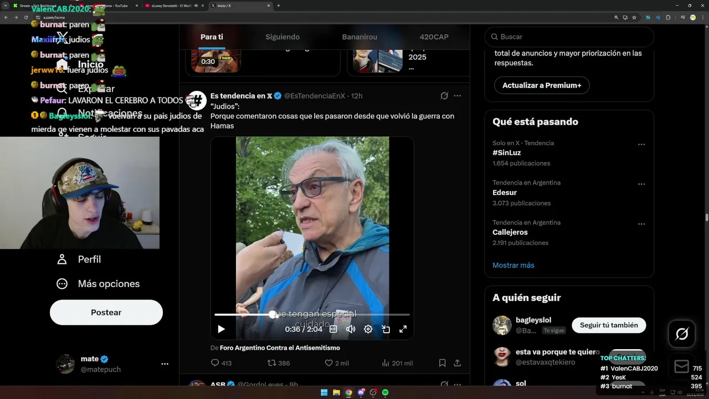Open the mate account avatar
The height and width of the screenshot is (399, 709).
coord(65,364)
